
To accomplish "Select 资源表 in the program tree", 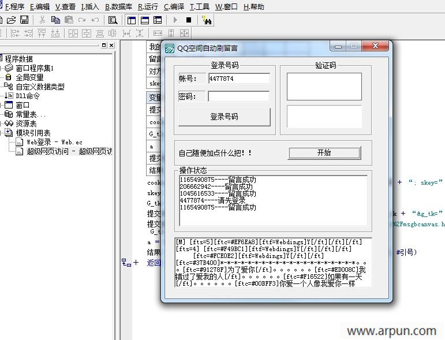I will tap(26, 124).
